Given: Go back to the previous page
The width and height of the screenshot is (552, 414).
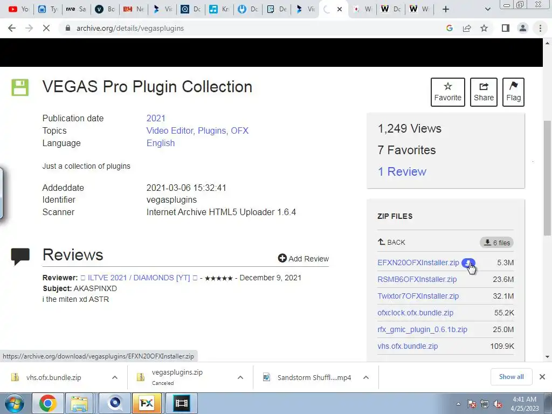Looking at the screenshot, I should tap(12, 28).
